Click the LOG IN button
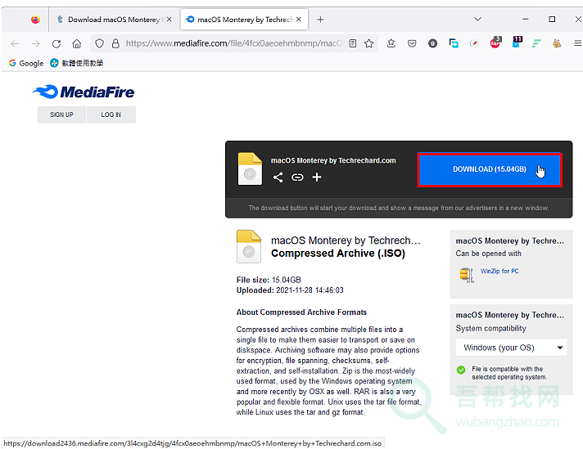Screen dimensions: 583x449 click(111, 114)
